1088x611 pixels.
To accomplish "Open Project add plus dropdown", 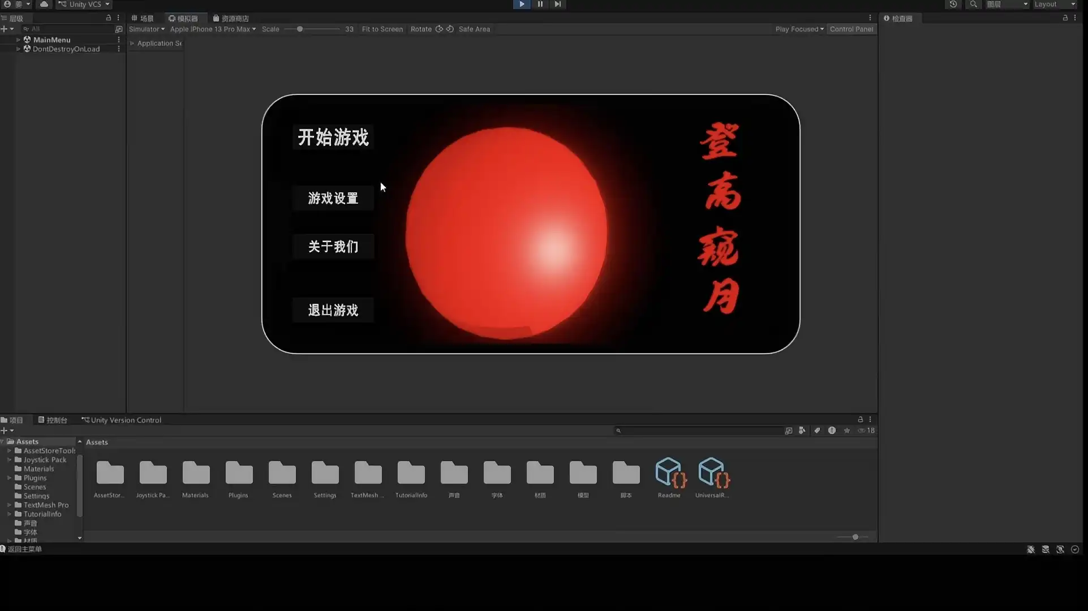I will point(7,431).
